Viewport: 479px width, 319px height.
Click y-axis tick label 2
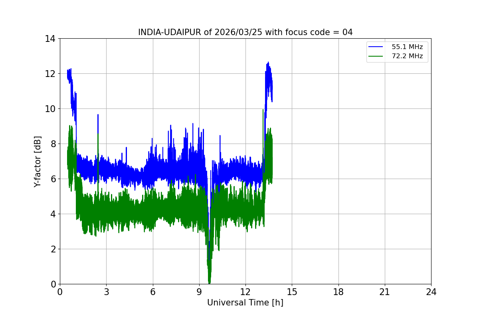53,249
